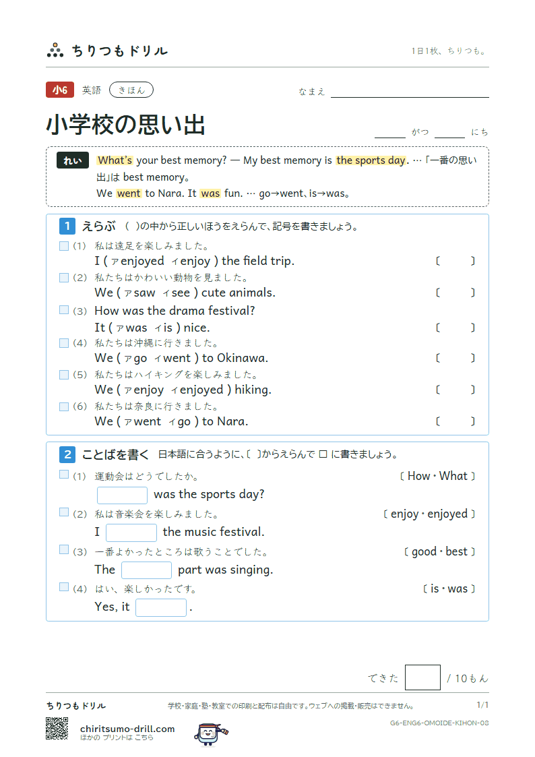Check box for question 1-(2) cute animals
The image size is (535, 757).
coord(64,278)
